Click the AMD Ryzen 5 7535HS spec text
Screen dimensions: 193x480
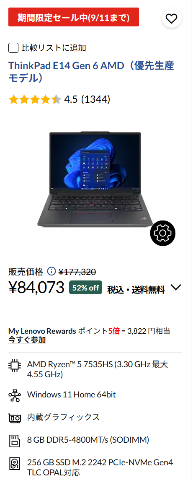coord(97,369)
